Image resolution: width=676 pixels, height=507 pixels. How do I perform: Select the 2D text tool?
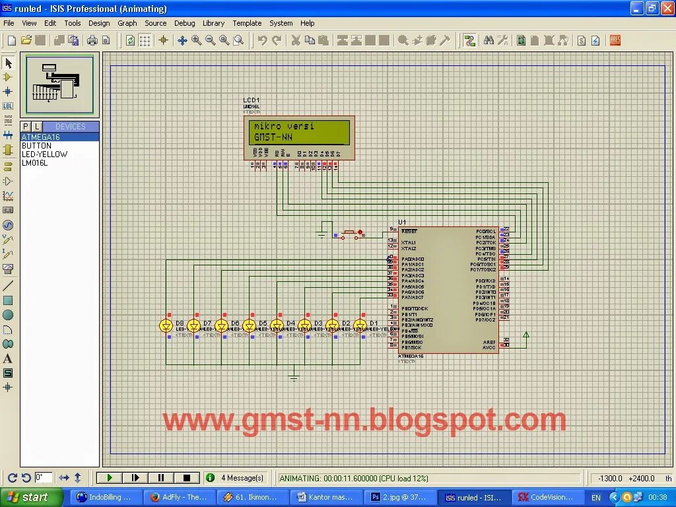tap(8, 358)
